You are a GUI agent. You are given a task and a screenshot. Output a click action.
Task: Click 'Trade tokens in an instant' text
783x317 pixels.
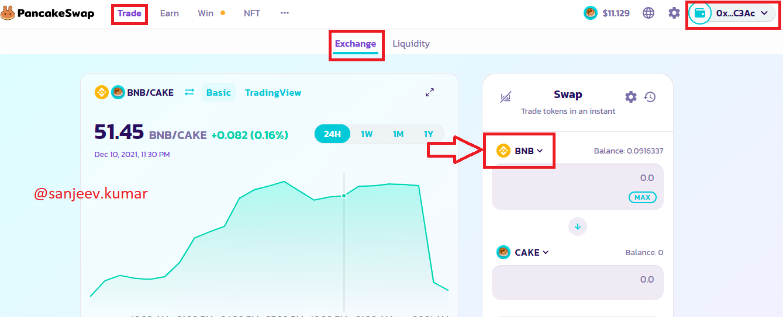pyautogui.click(x=568, y=111)
